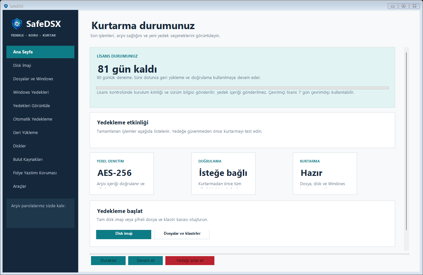The width and height of the screenshot is (423, 275).
Task: Click the Yedekleme etkinliği heading
Action: click(x=123, y=122)
